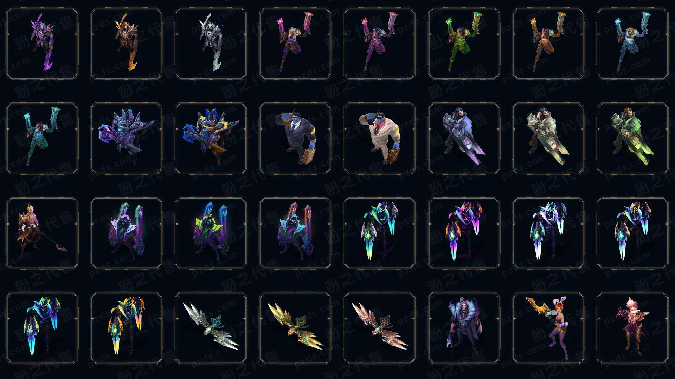Viewport: 675px width, 379px height.
Task: Pick the teal dual-pistol gunslinger skin
Action: 42,138
